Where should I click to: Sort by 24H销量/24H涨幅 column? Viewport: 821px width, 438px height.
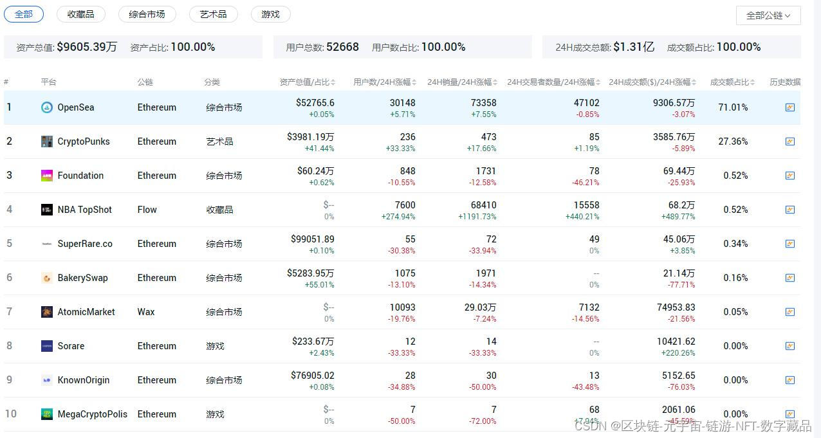(x=462, y=82)
